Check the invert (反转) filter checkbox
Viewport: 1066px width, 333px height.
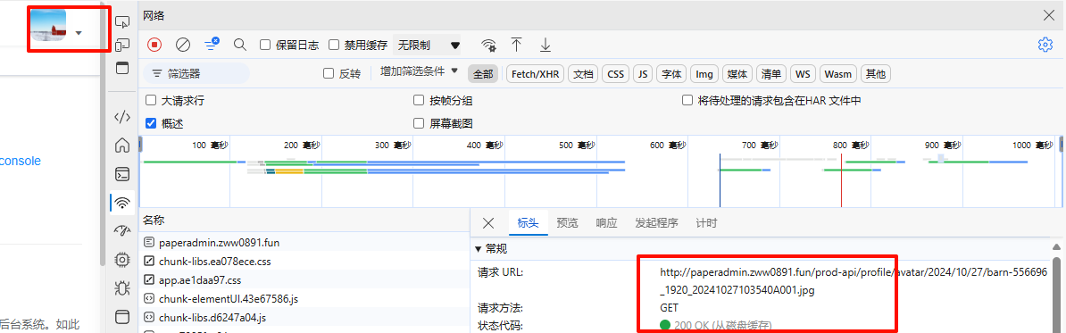[x=329, y=73]
